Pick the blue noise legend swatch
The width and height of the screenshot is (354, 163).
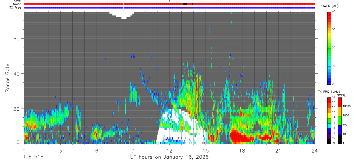pyautogui.click(x=340, y=130)
